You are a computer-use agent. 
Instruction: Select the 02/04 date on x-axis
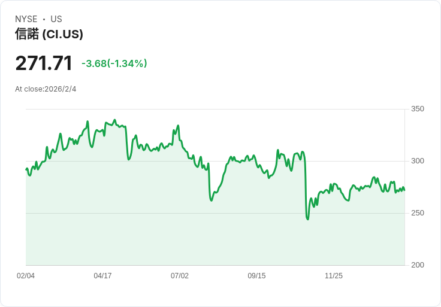pos(26,276)
